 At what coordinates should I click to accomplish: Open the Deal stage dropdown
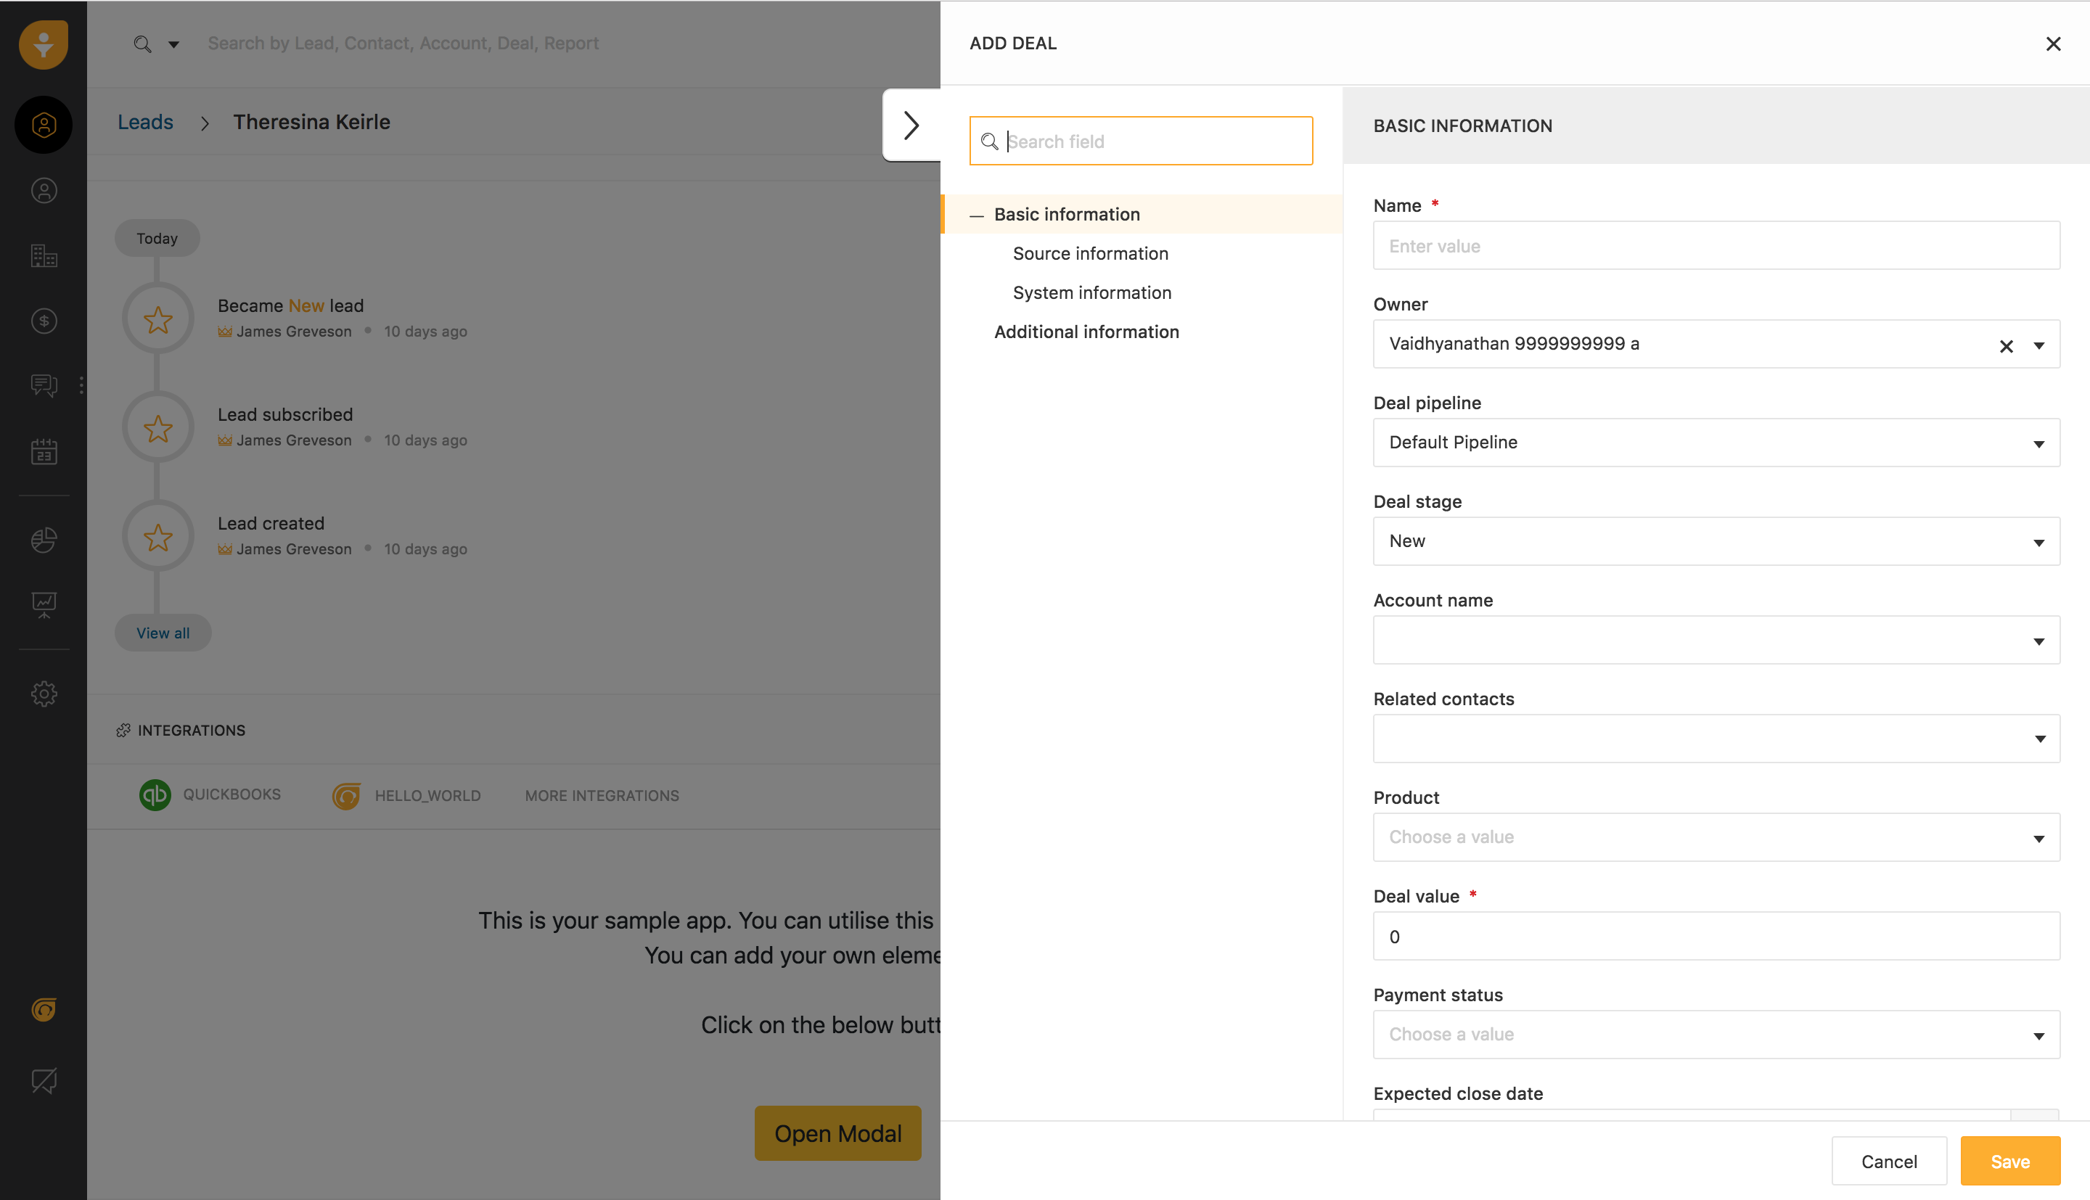click(x=1716, y=541)
